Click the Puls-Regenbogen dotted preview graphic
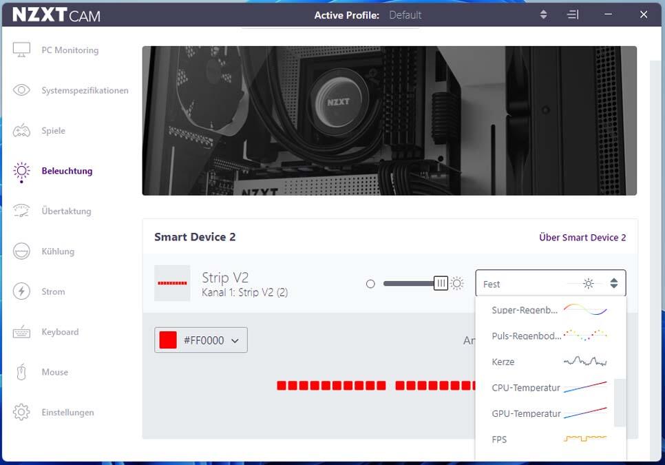 tap(585, 335)
